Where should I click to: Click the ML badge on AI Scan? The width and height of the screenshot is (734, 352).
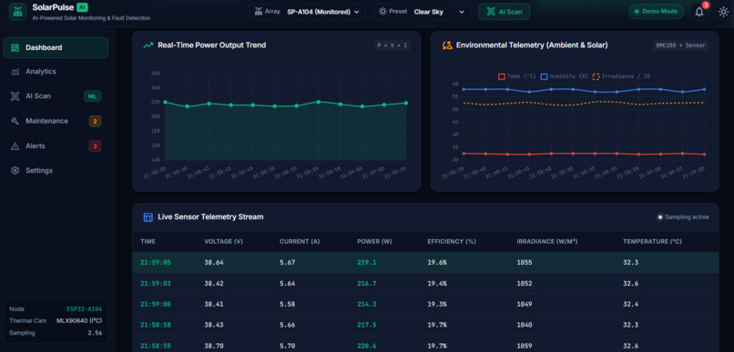pos(92,96)
